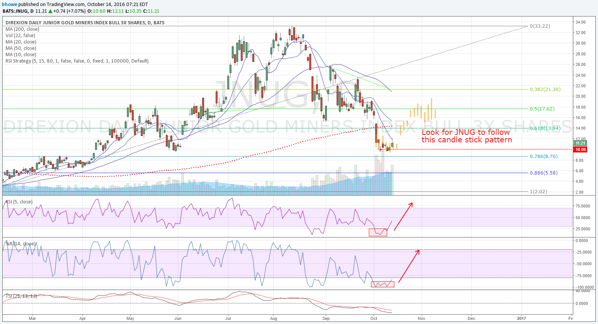This screenshot has height=324, width=598.
Task: Open the bhowe author profile link
Action: coord(10,4)
